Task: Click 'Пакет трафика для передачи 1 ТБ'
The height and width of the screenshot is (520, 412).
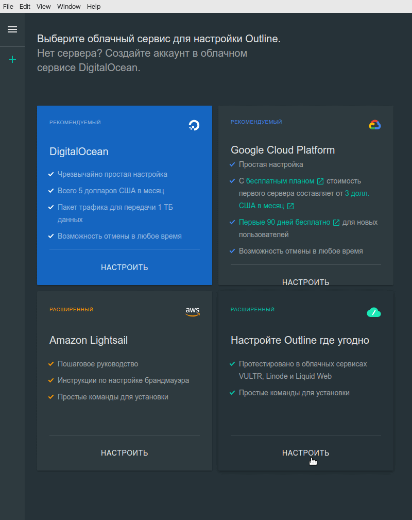Action: [x=115, y=207]
